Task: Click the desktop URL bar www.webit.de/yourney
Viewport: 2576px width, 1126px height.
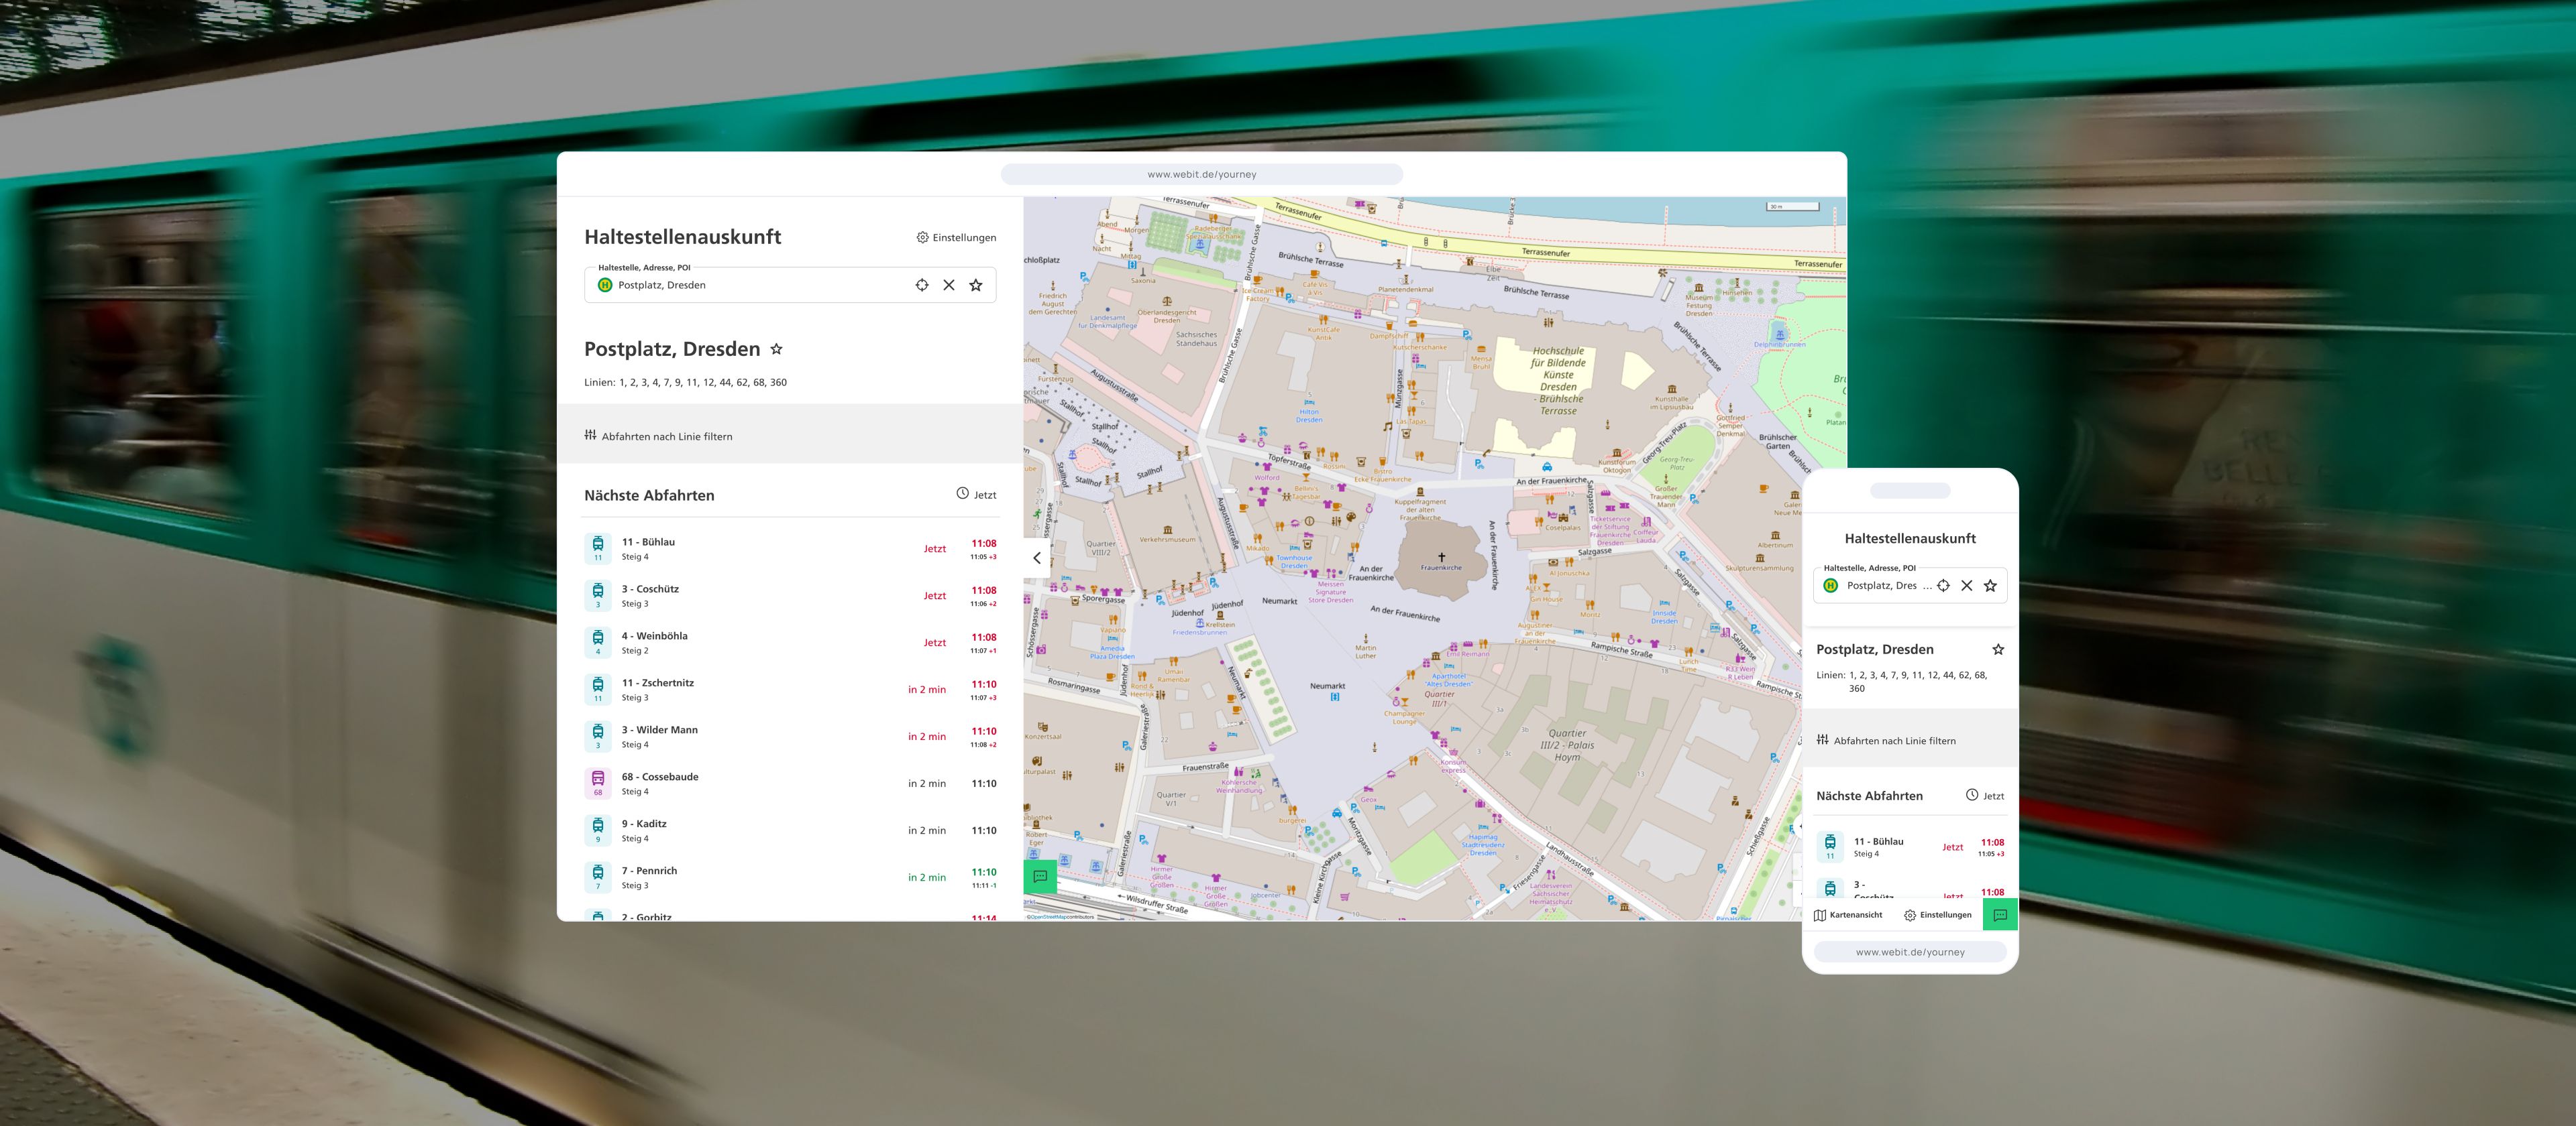Action: (1201, 174)
